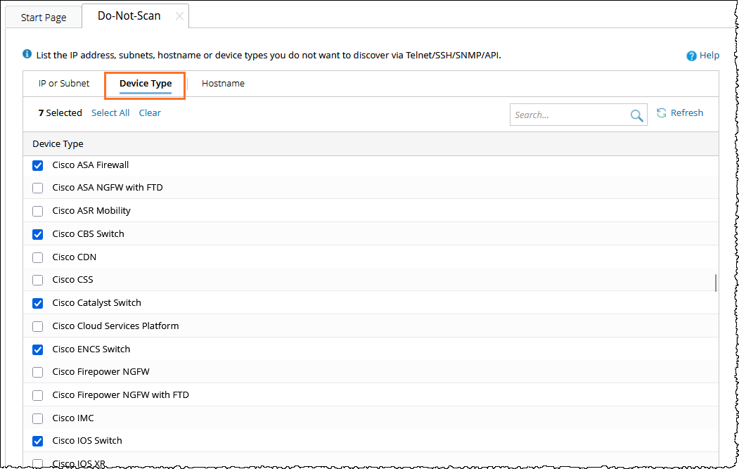This screenshot has height=469, width=739.
Task: Enable Cisco ASA NGFW with FTD checkbox
Action: 38,188
